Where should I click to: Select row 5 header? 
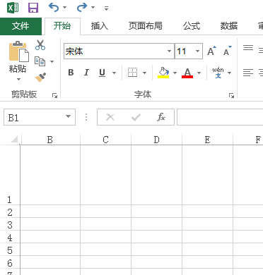pos(10,250)
